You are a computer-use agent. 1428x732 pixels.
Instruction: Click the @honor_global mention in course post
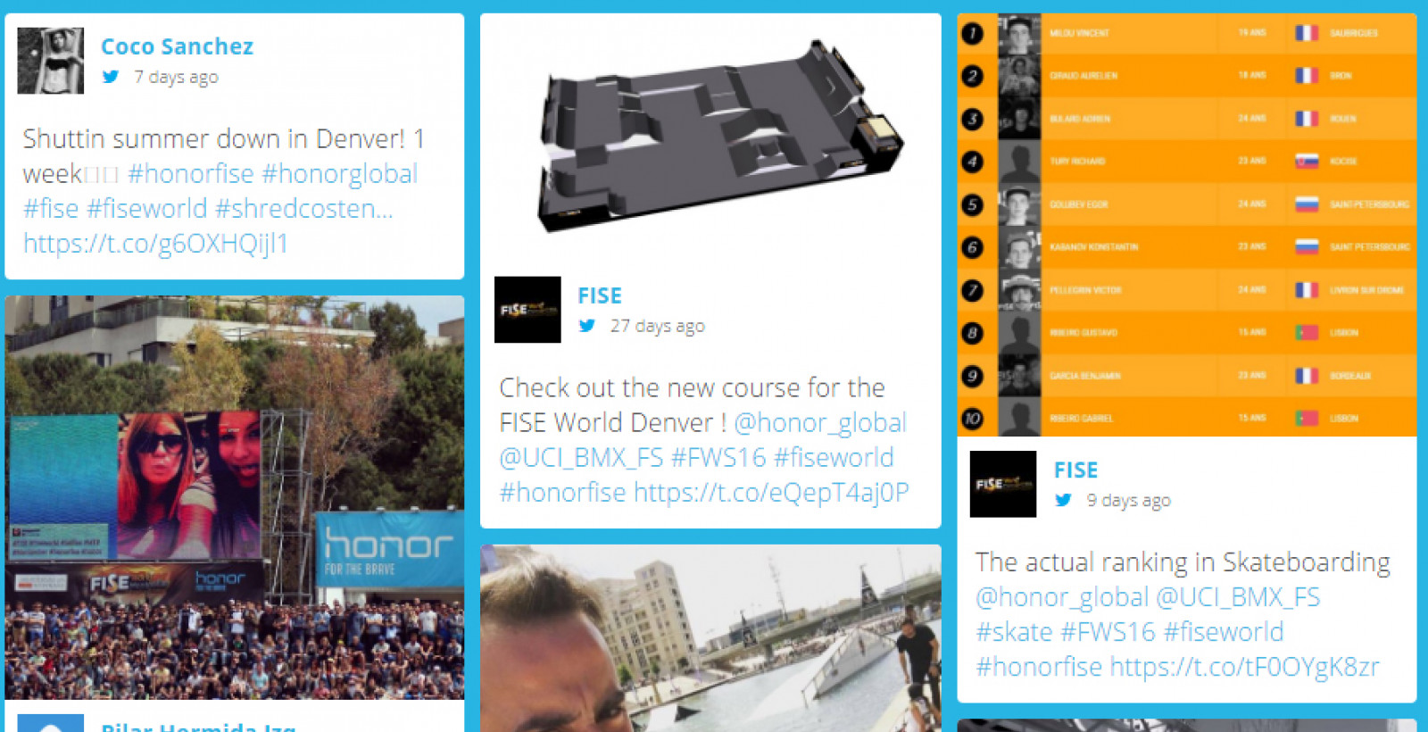(820, 422)
